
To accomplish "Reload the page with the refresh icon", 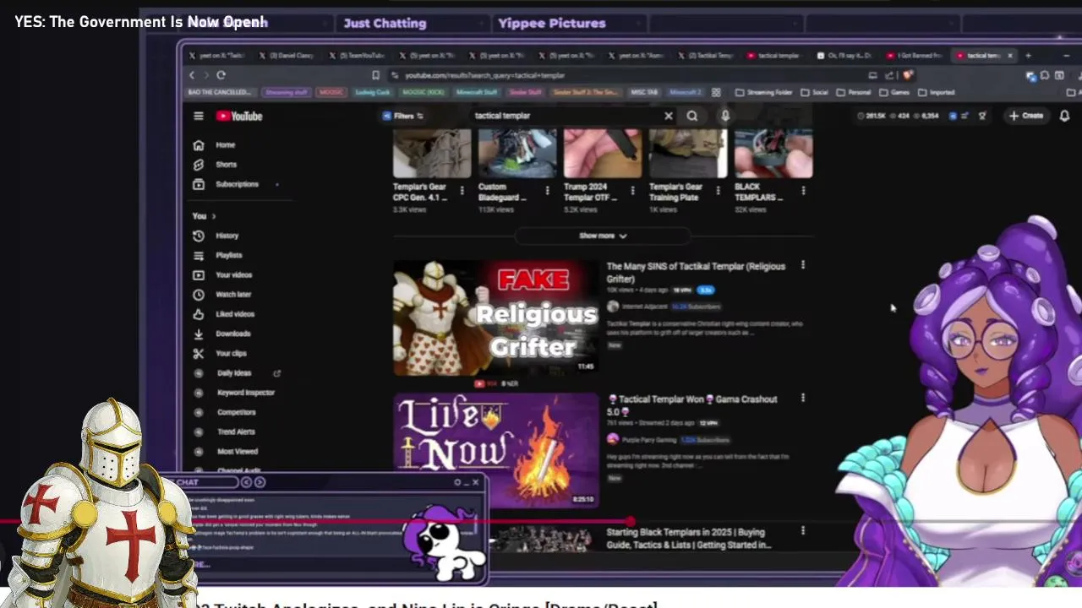I will 221,75.
